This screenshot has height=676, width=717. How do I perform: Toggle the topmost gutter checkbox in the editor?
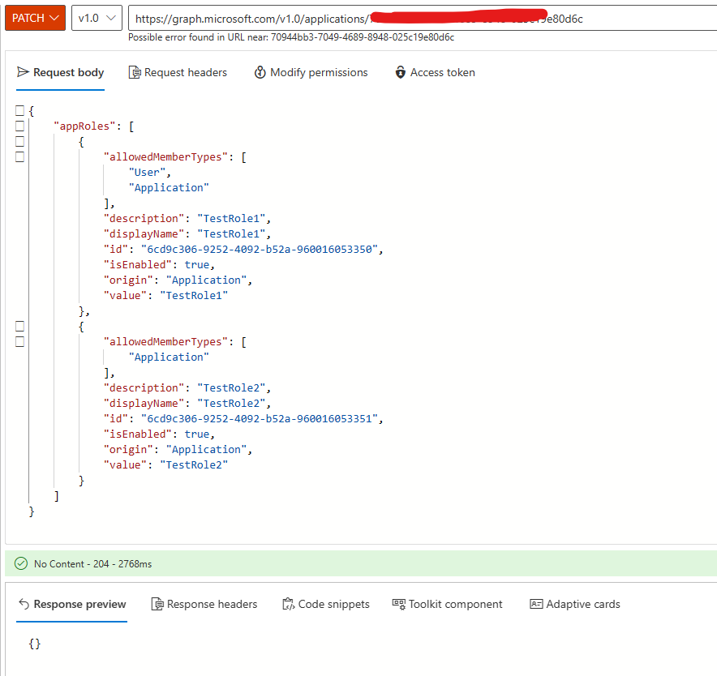(20, 110)
